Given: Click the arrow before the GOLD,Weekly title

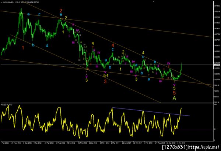Looking at the screenshot, I should coord(2,2).
